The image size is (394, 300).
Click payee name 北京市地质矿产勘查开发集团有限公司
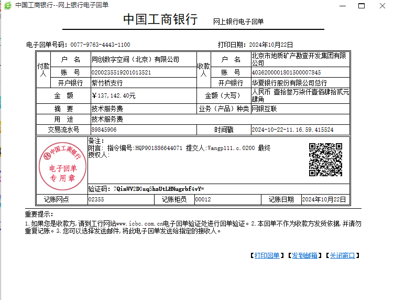(299, 59)
